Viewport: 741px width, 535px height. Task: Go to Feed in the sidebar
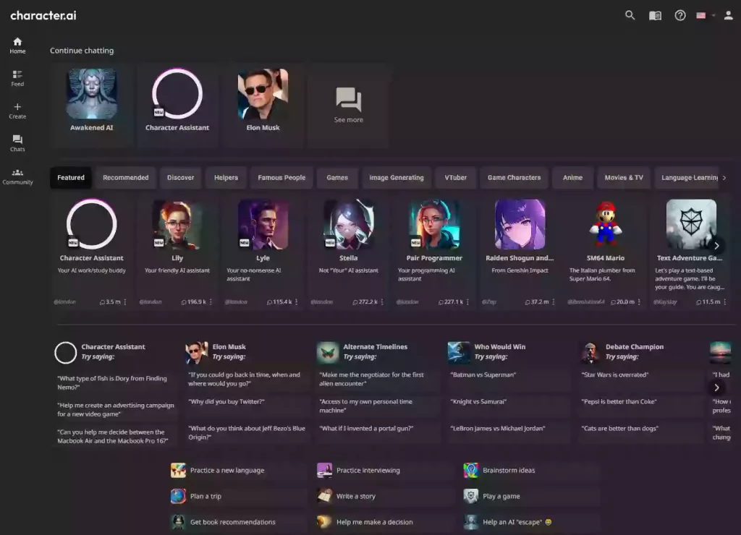pyautogui.click(x=17, y=78)
